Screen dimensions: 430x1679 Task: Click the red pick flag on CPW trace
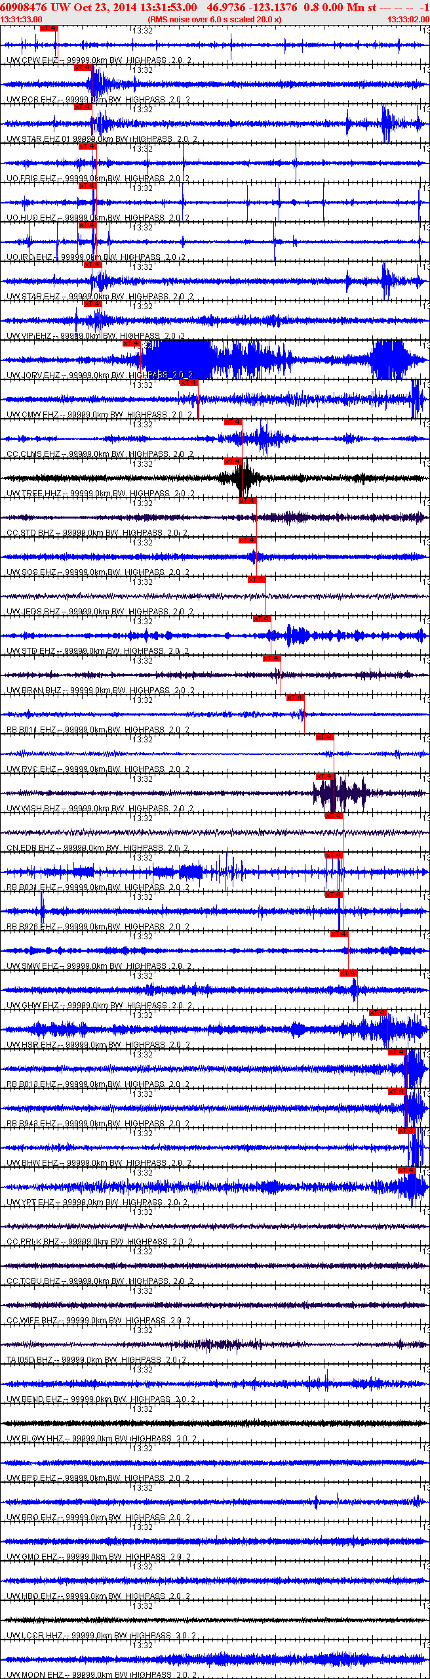click(49, 28)
